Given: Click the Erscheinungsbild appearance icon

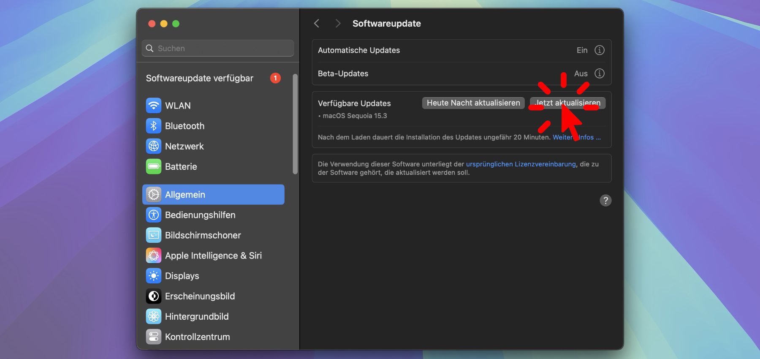Looking at the screenshot, I should coord(154,296).
